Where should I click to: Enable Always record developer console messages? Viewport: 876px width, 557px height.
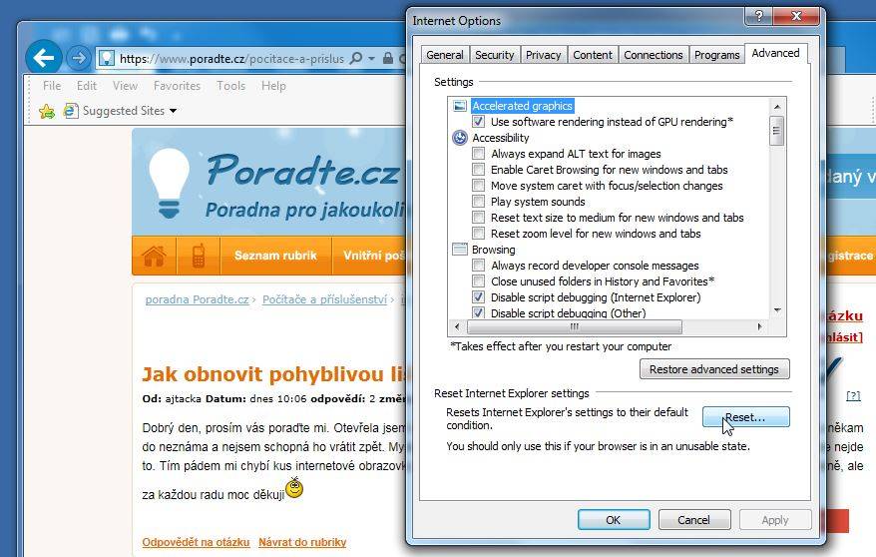tap(478, 265)
